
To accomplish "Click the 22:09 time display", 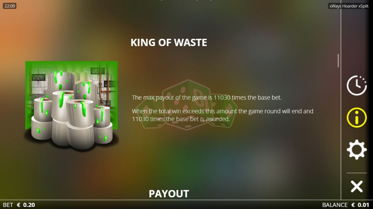I will (x=10, y=6).
